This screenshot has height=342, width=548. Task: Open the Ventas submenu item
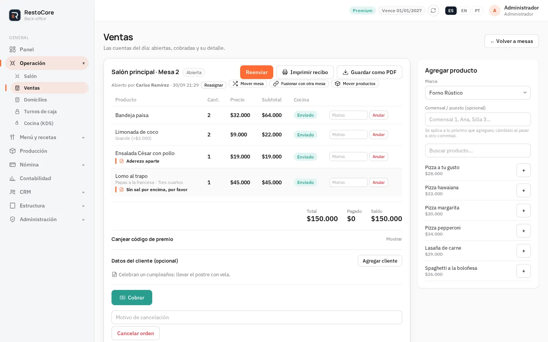tap(49, 88)
